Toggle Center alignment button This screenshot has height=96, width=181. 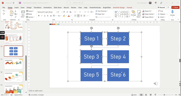(x=78, y=16)
